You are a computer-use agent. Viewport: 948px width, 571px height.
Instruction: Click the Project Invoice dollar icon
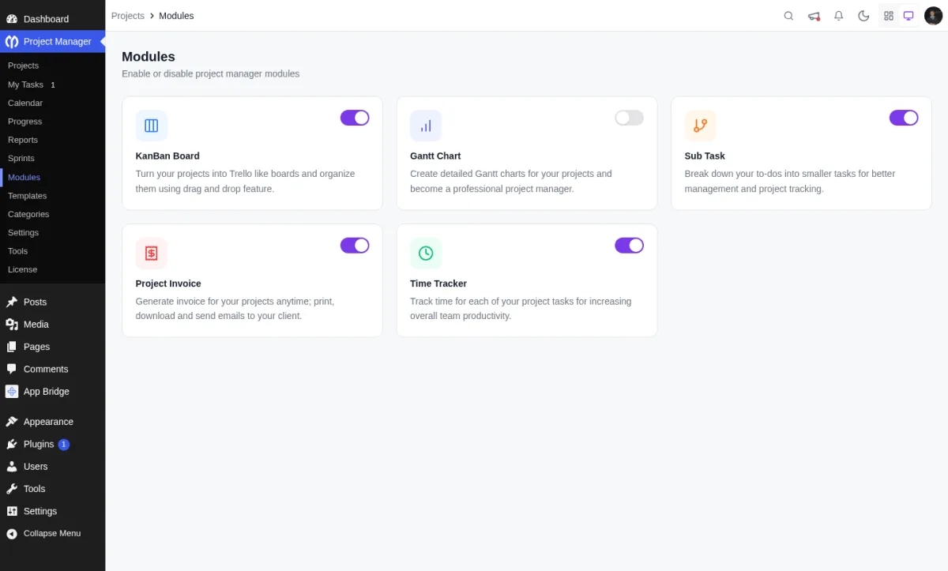pyautogui.click(x=152, y=254)
